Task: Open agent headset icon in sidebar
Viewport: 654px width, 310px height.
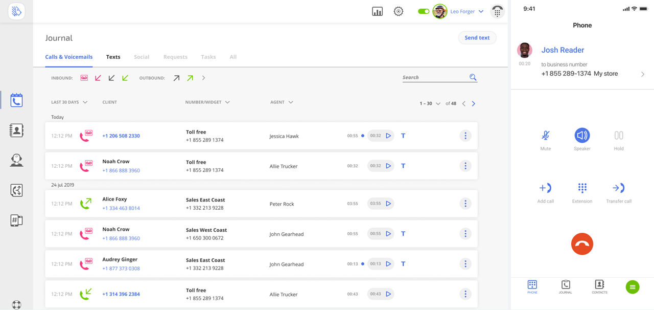Action: (16, 161)
